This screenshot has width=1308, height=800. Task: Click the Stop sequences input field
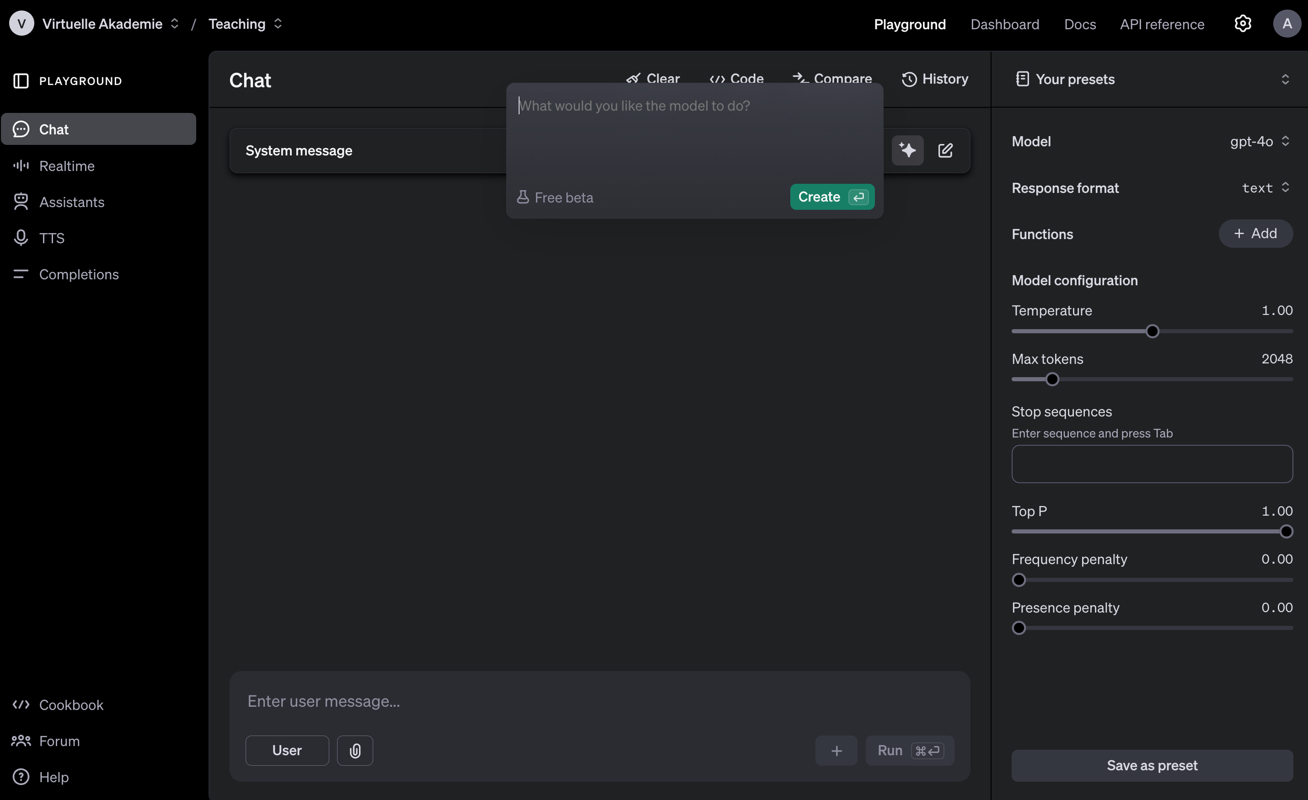point(1152,464)
